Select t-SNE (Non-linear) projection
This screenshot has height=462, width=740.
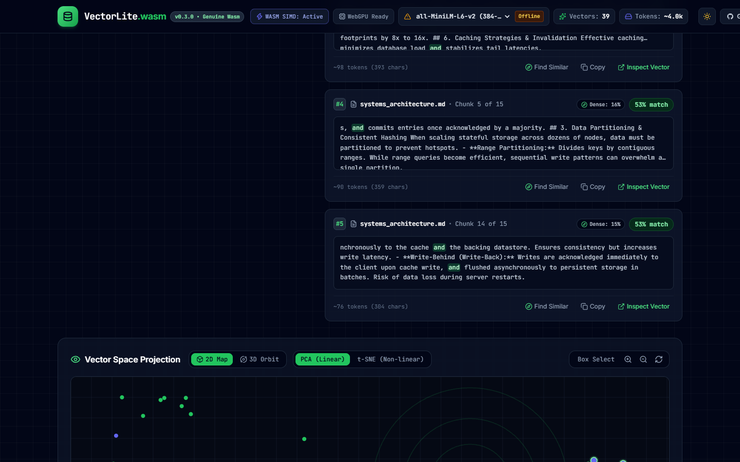(391, 359)
